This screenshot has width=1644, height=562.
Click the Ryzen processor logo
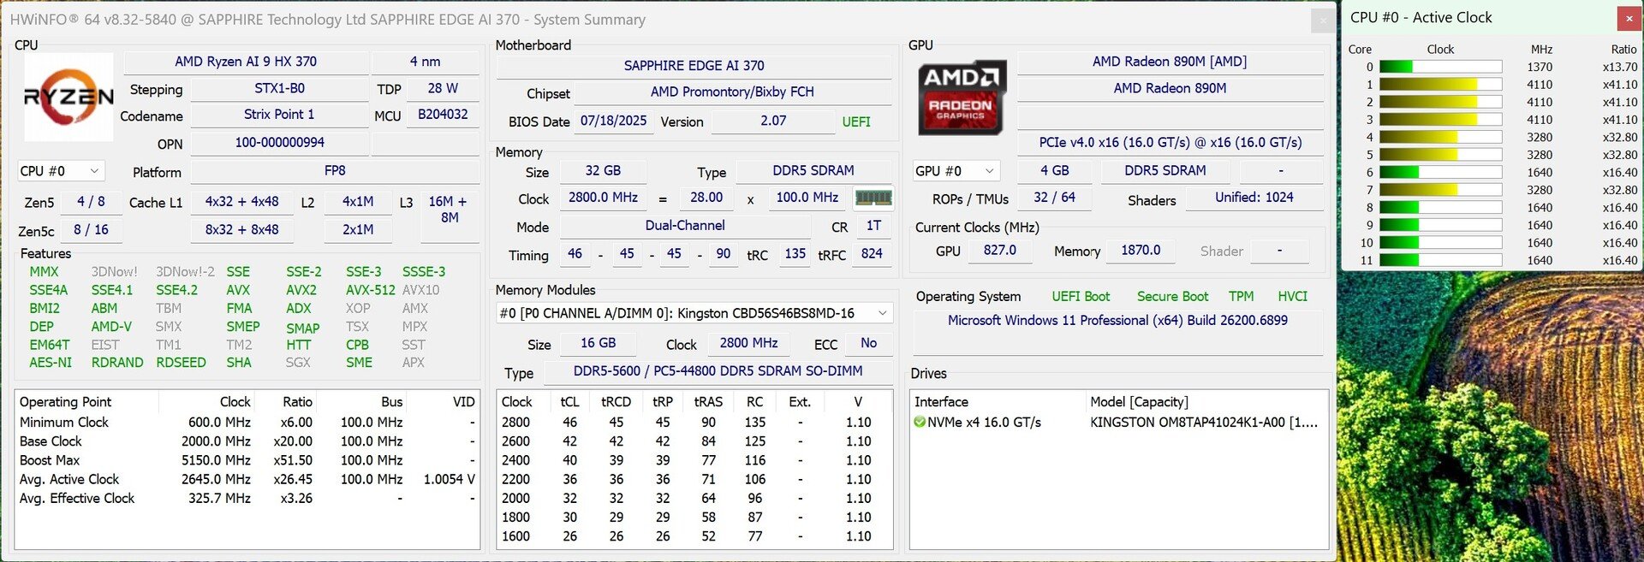(x=68, y=97)
